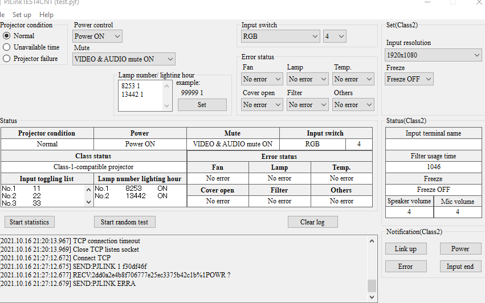
Task: Change the Input resolution dropdown
Action: point(433,55)
